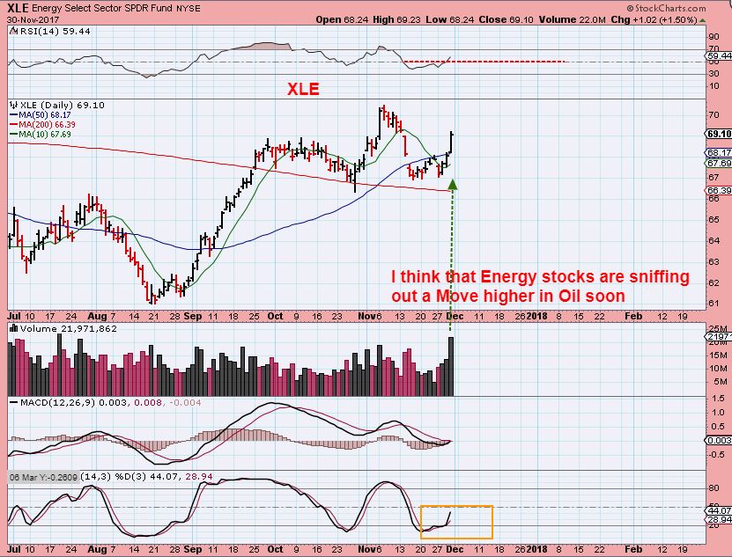Click the 0.003 MACD value tag on right axis

[718, 440]
